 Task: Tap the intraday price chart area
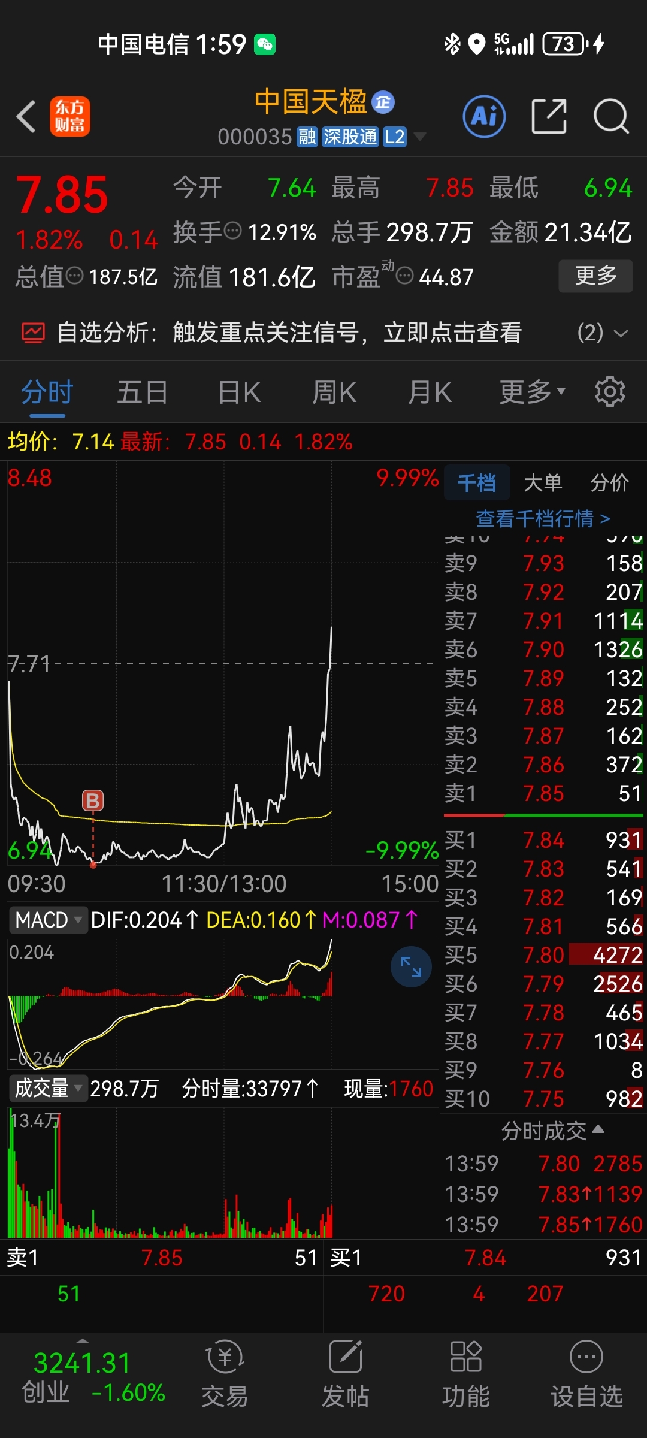[223, 663]
